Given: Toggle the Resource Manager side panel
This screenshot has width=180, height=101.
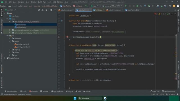Looking at the screenshot, I should pos(2,26).
